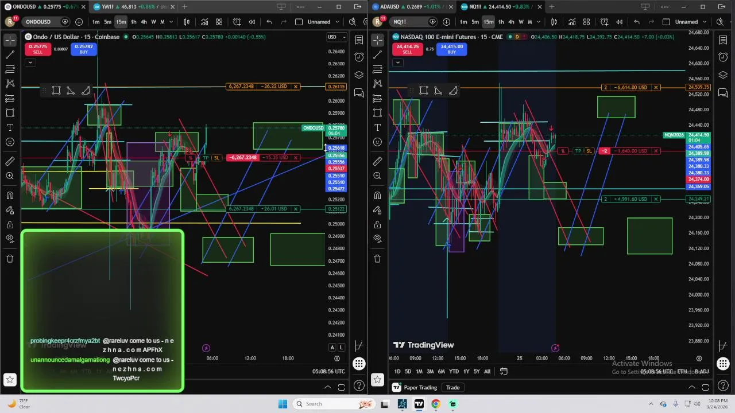Click BUY 24,415.00 button on NASDAQ chart
Screen dimensions: 735x413
coord(451,49)
